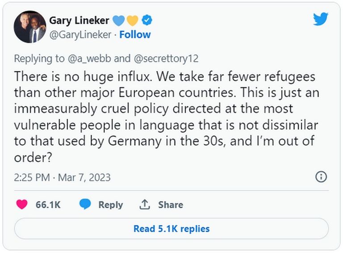Click the blue verified checkmark badge
Image resolution: width=343 pixels, height=254 pixels.
tap(147, 20)
